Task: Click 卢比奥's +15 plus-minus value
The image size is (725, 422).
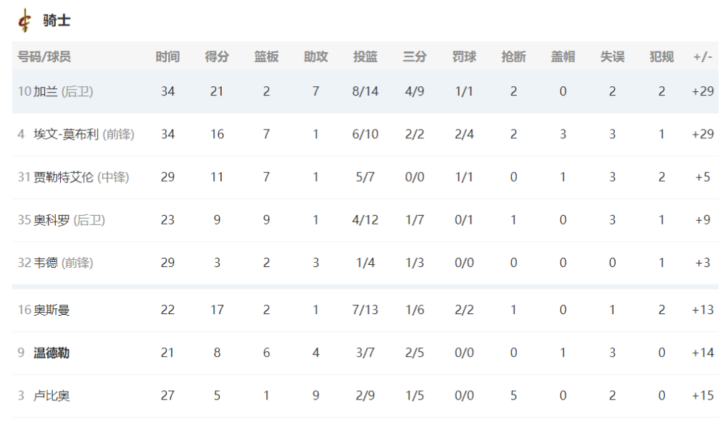Action: (703, 396)
